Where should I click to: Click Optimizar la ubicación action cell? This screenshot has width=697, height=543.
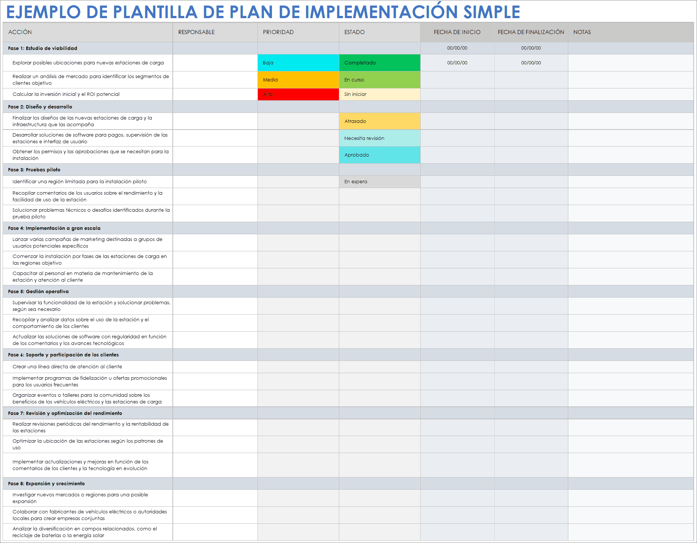[x=88, y=445]
